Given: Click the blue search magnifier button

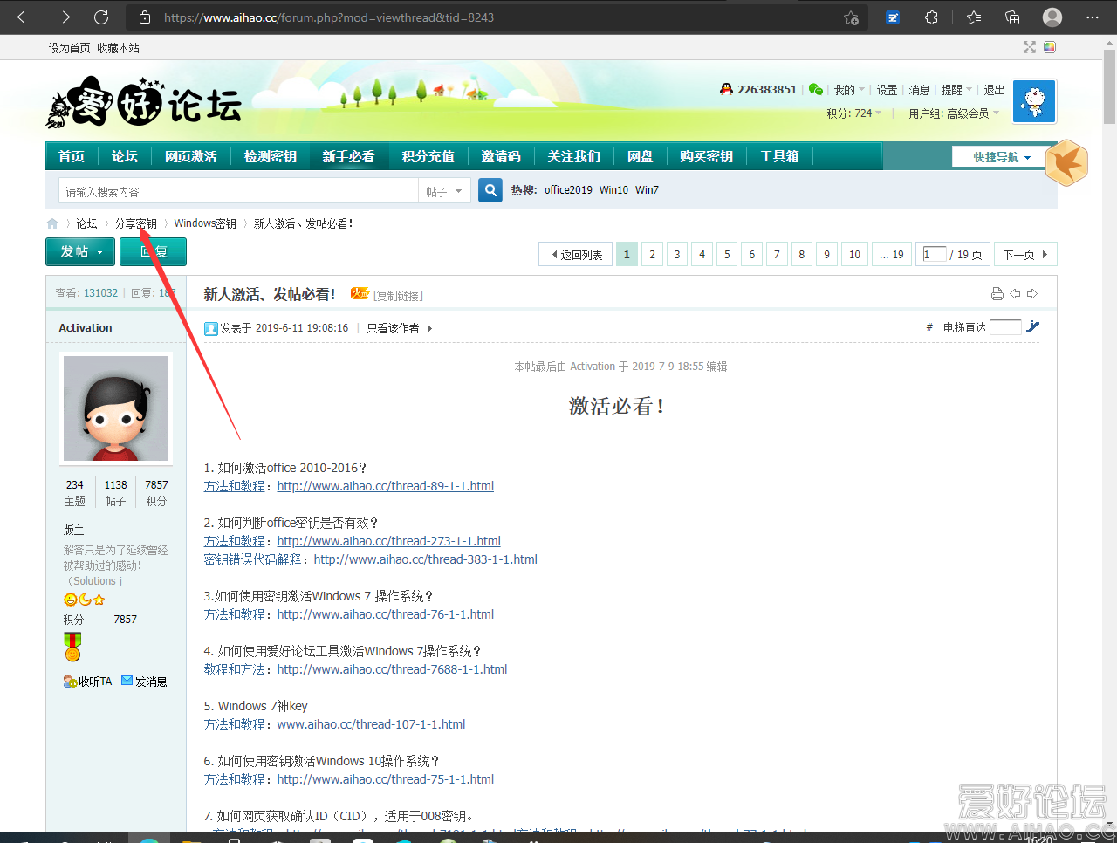Looking at the screenshot, I should [x=490, y=190].
